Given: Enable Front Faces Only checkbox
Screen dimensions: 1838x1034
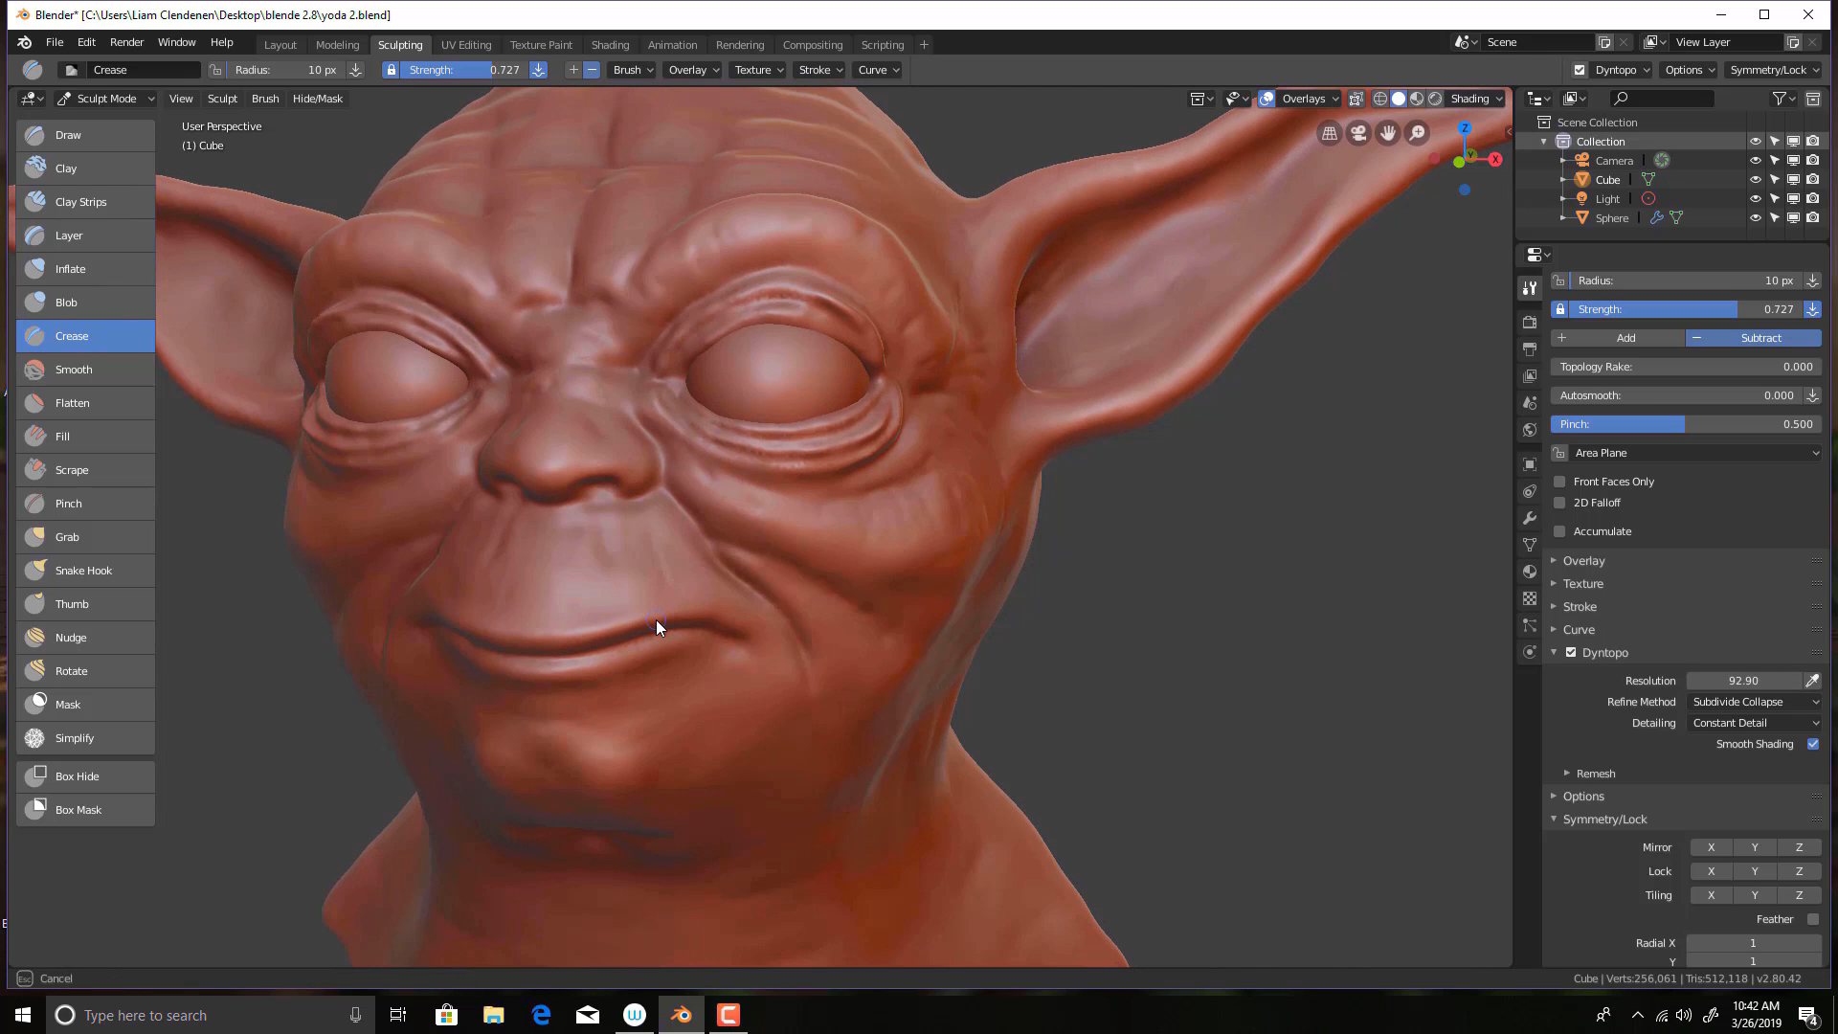Looking at the screenshot, I should pos(1559,482).
